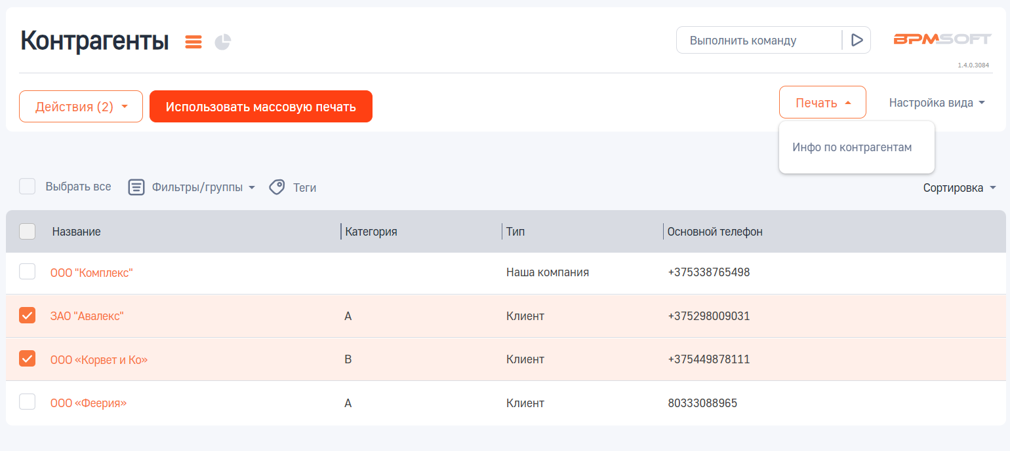
Task: Open analytics pie chart view icon
Action: pos(223,42)
